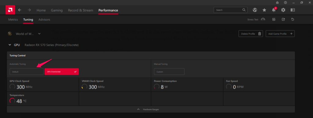This screenshot has height=118, width=313.
Task: Open the help question mark icon
Action: [285, 2]
